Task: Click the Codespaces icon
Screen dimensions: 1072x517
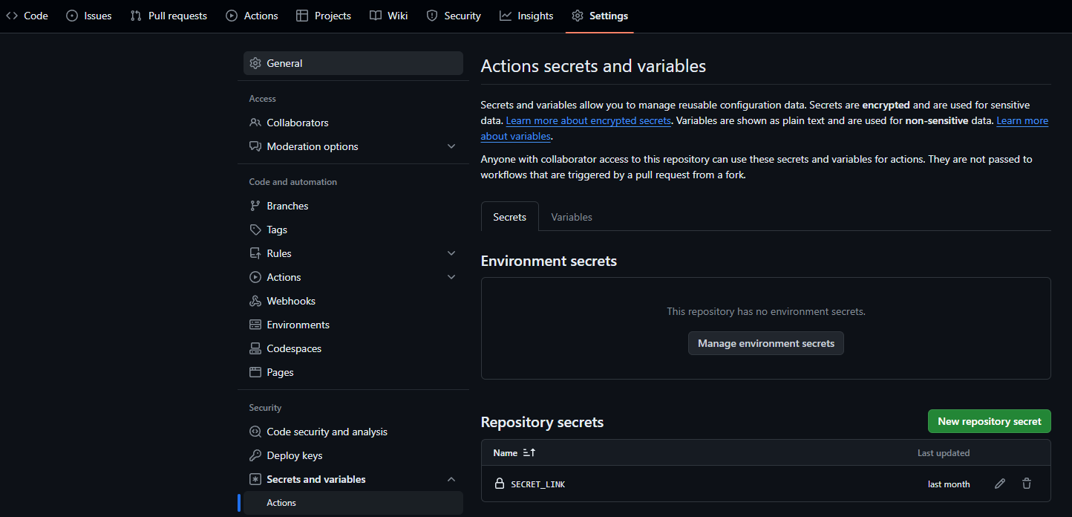Action: [x=255, y=348]
